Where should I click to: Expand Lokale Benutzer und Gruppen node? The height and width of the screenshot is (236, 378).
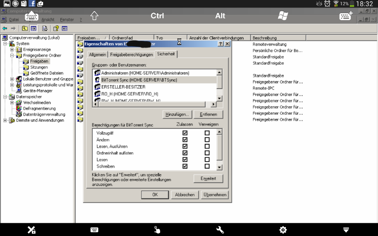click(12, 79)
